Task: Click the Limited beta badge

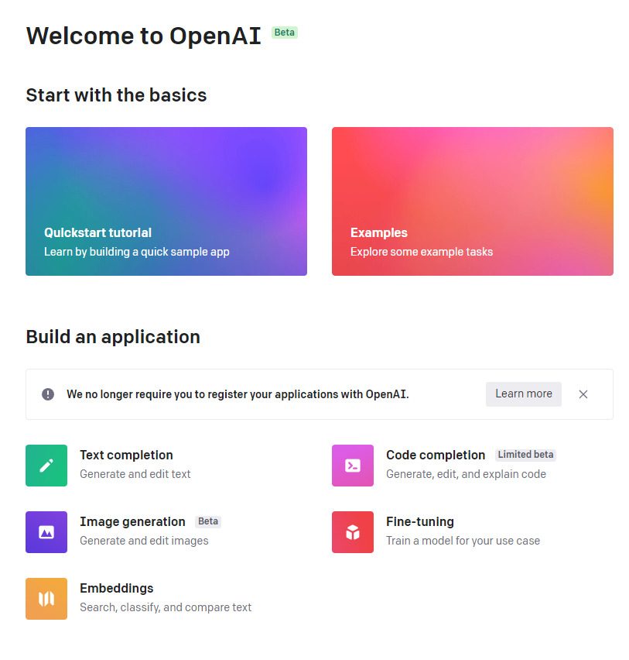Action: [525, 455]
